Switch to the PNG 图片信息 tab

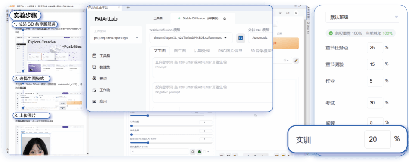click(230, 51)
